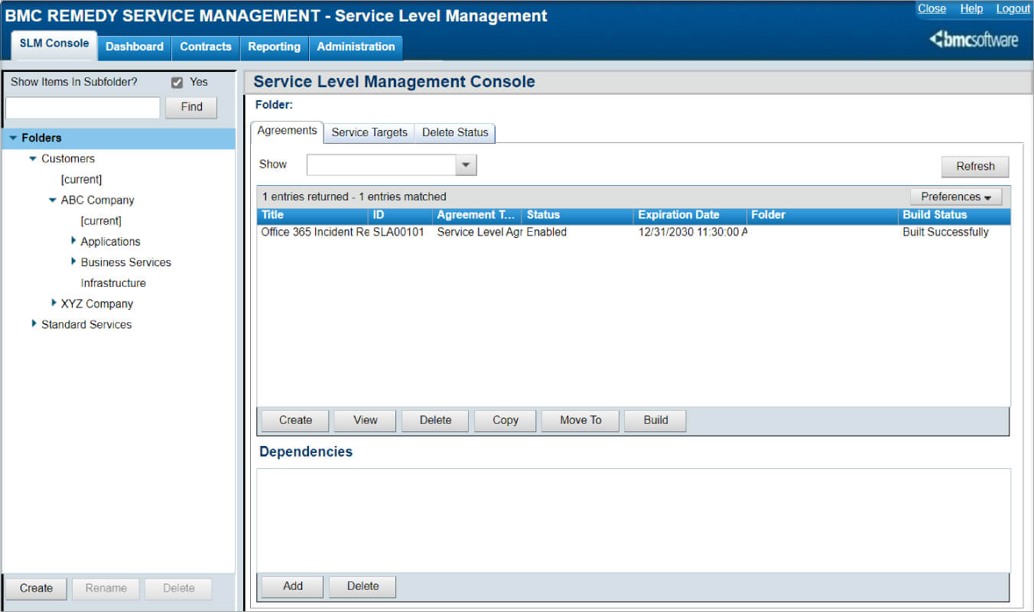Click Delete in the folder panel
Viewport: 1034px width, 612px height.
(x=178, y=588)
